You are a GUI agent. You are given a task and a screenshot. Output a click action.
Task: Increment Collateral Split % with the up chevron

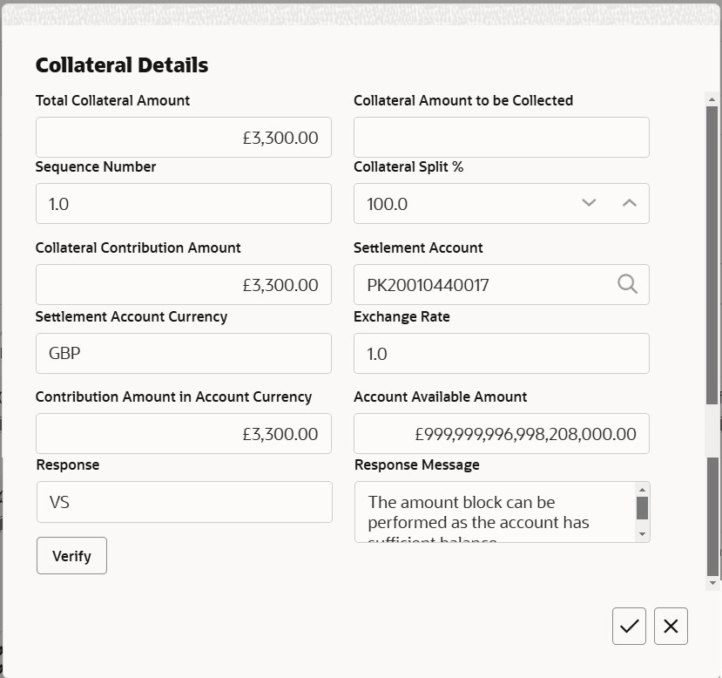[x=627, y=202]
